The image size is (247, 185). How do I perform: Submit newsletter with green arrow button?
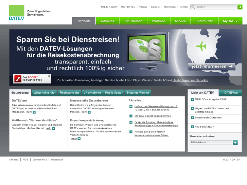(x=235, y=143)
